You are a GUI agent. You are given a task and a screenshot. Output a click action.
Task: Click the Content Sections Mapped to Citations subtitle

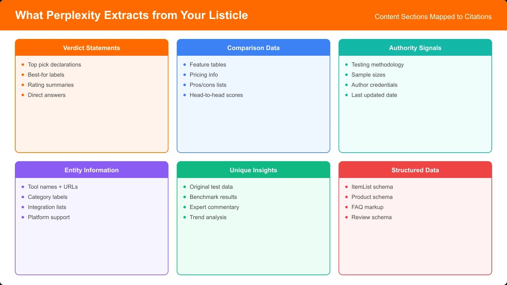point(433,17)
